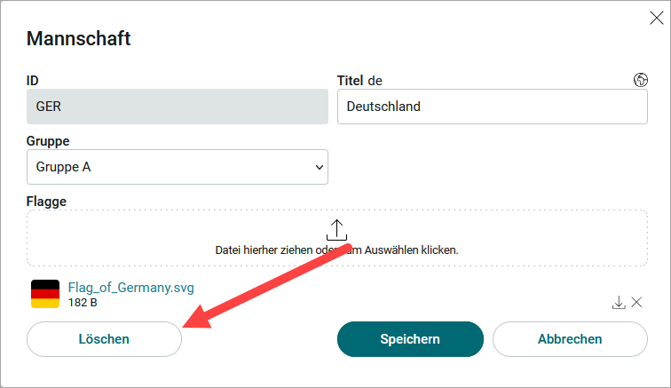Click the 182 B file size text
Viewport: 671px width, 388px height.
[x=83, y=303]
